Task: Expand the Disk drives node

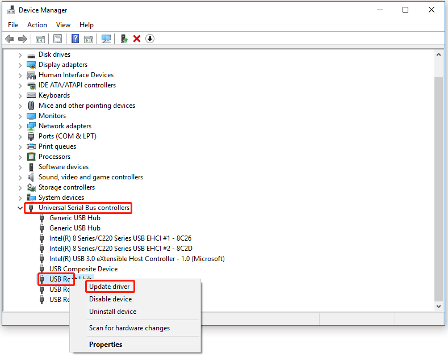Action: (20, 55)
